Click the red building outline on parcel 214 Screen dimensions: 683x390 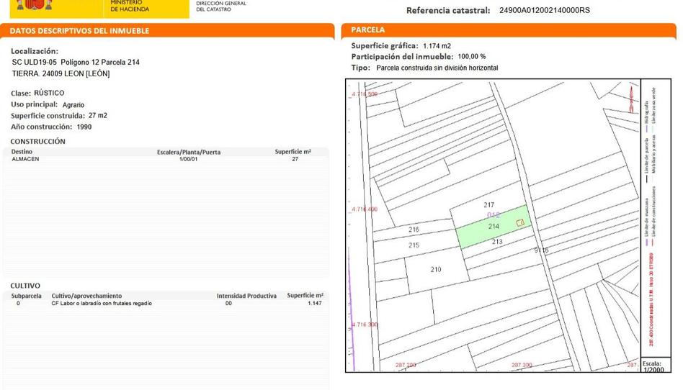point(519,222)
